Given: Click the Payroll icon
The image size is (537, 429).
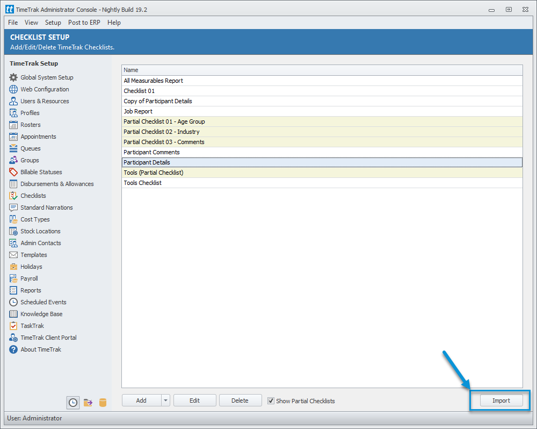Looking at the screenshot, I should pyautogui.click(x=13, y=278).
